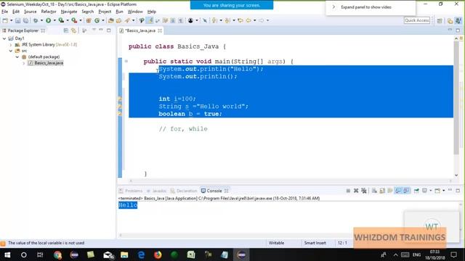
Task: Click the Windows Start button
Action: (7, 254)
